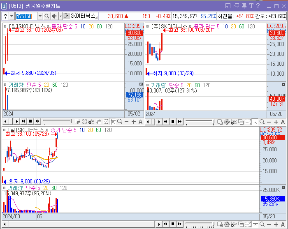Screen dimensions: 288x229
Task: Click monthly chart magnifier zoom icon
Action: tap(120, 121)
